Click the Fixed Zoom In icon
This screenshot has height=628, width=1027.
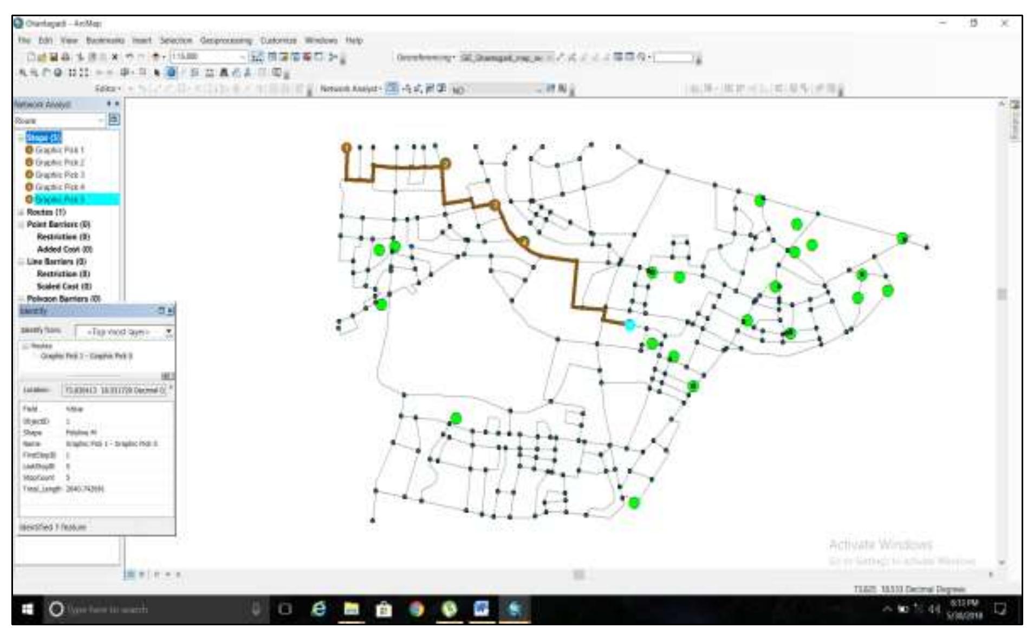point(74,72)
